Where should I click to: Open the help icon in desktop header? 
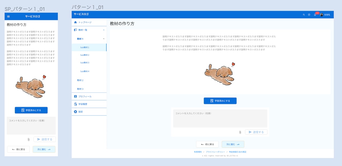309,15
